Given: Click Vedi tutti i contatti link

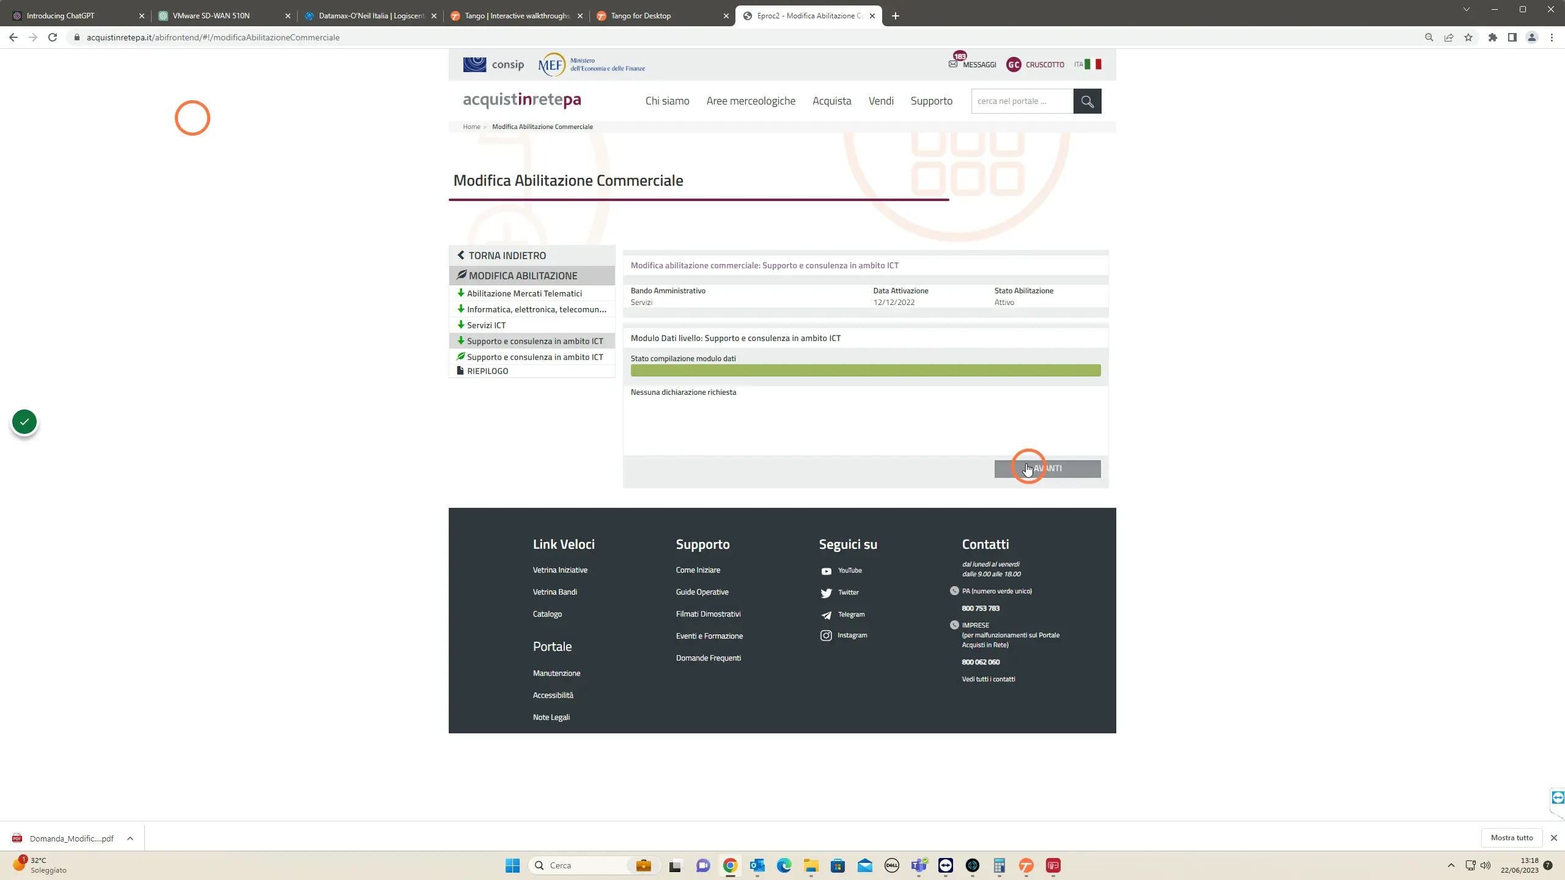Looking at the screenshot, I should [x=988, y=680].
